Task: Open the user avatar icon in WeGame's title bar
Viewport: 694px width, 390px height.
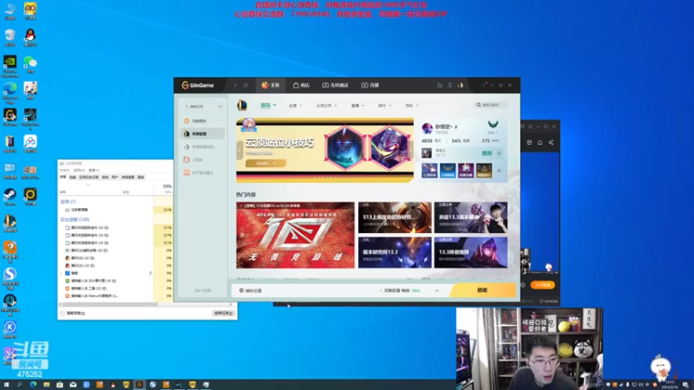Action: [461, 85]
